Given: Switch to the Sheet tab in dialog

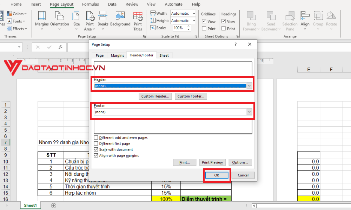Looking at the screenshot, I should [x=164, y=55].
